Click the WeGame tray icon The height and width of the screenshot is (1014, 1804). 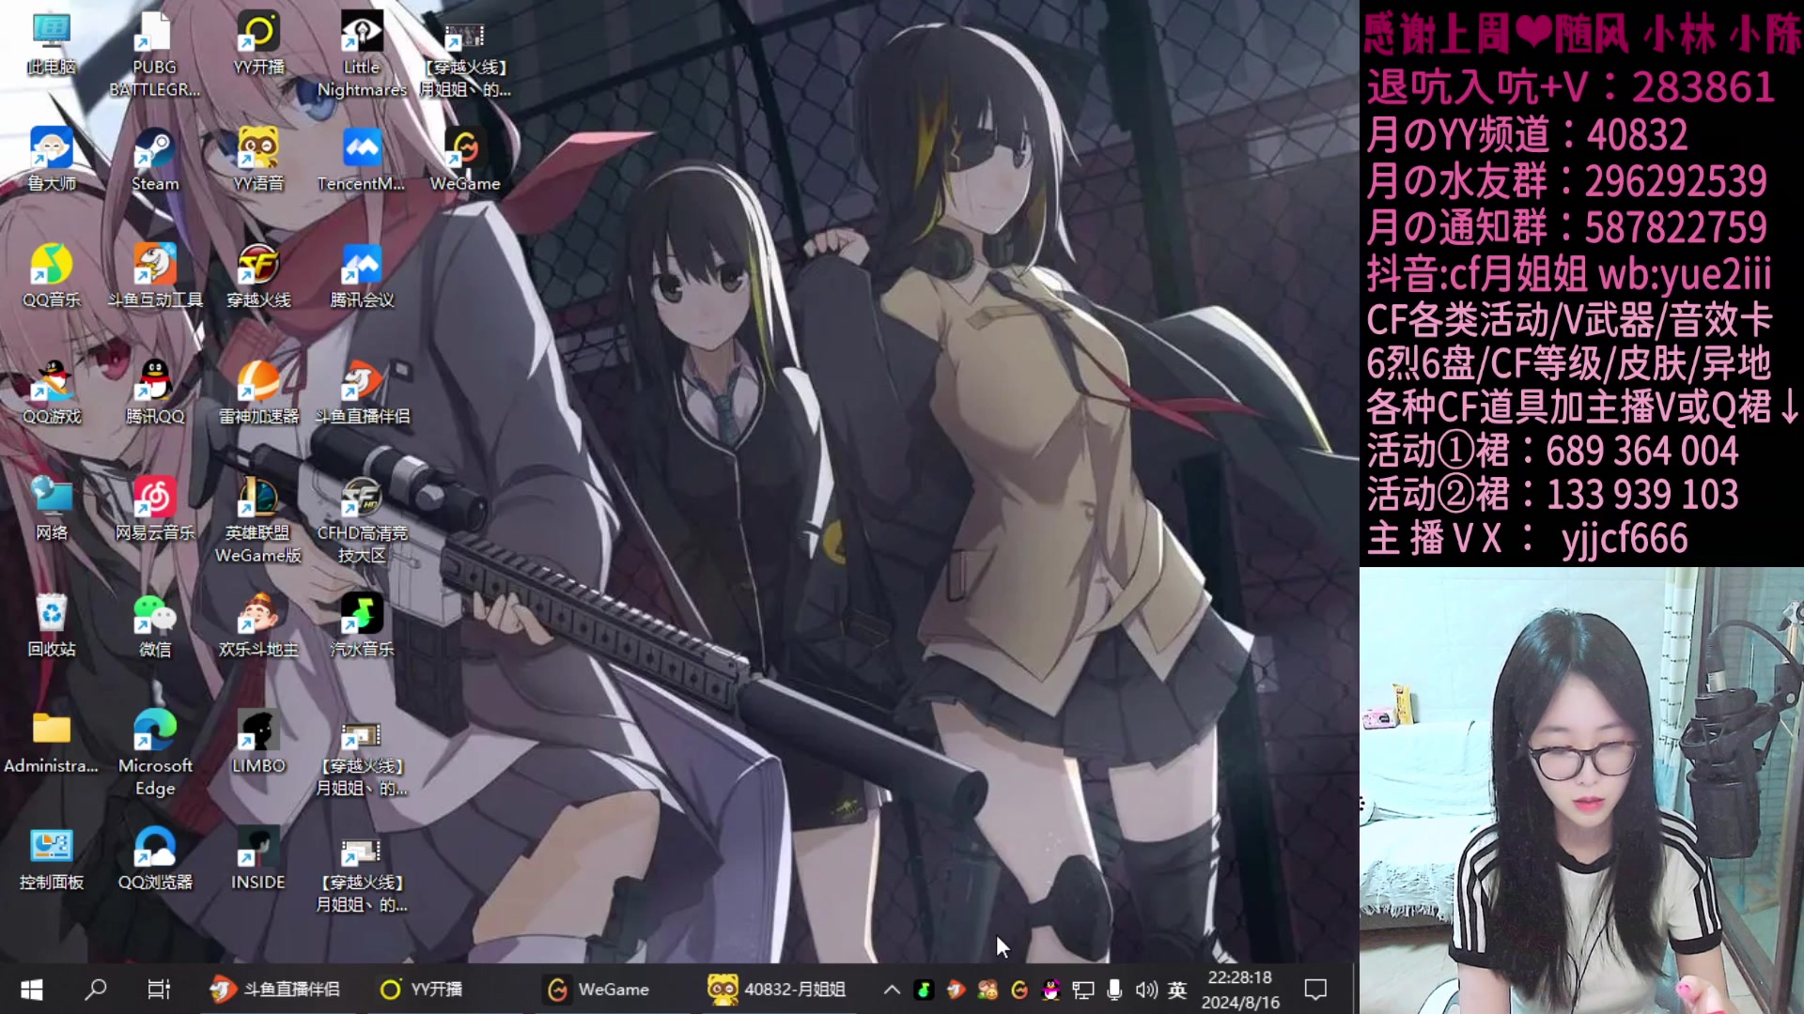click(1019, 990)
